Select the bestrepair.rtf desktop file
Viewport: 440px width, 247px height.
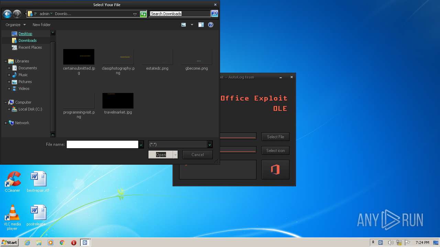coord(38,182)
